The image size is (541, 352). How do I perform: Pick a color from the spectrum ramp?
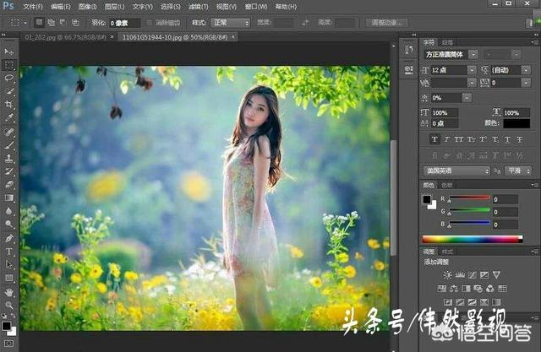tap(473, 240)
